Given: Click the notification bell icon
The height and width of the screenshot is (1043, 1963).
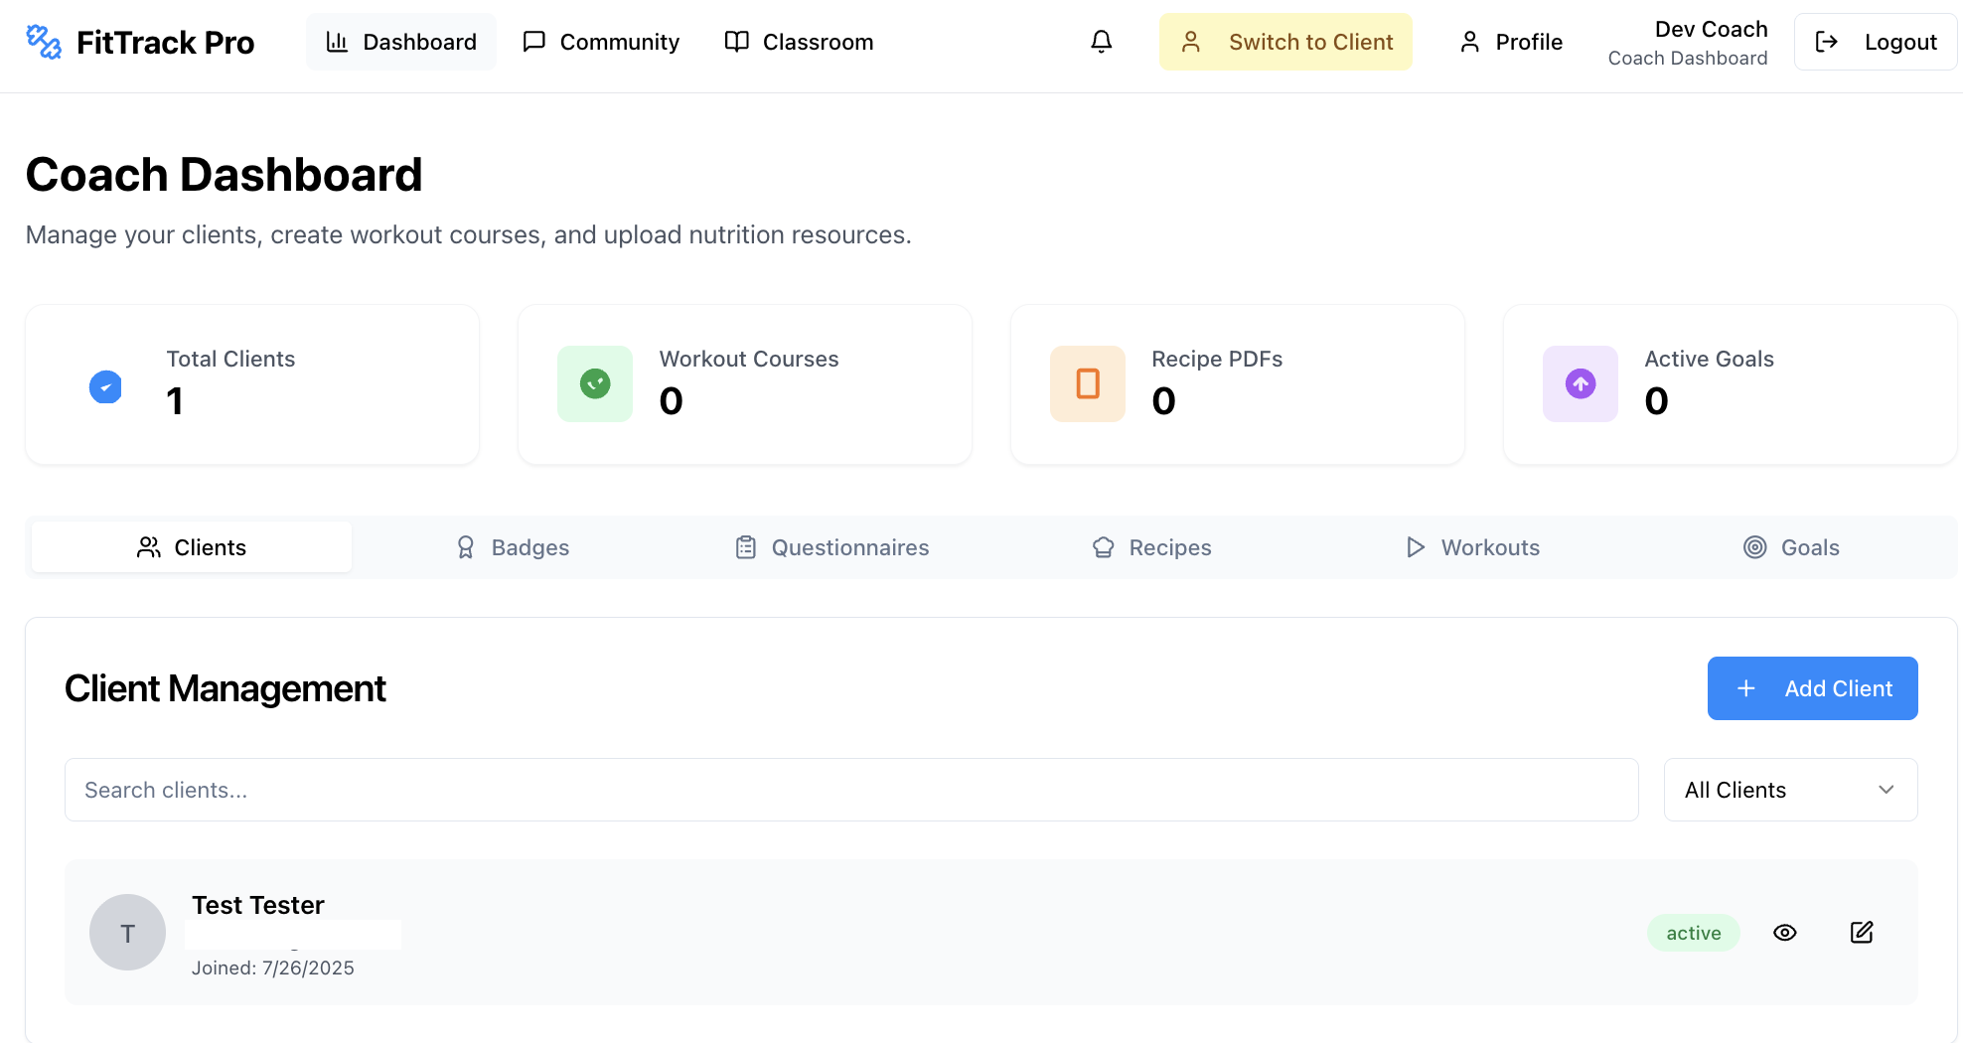Looking at the screenshot, I should 1101,42.
